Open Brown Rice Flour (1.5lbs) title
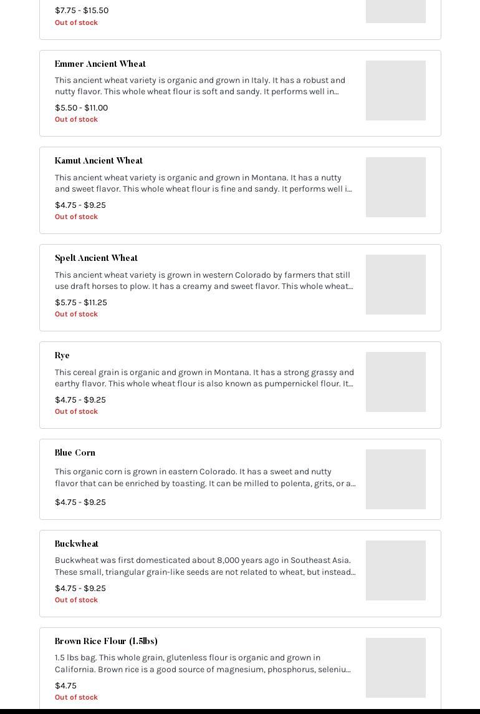Image resolution: width=480 pixels, height=714 pixels. pyautogui.click(x=106, y=642)
